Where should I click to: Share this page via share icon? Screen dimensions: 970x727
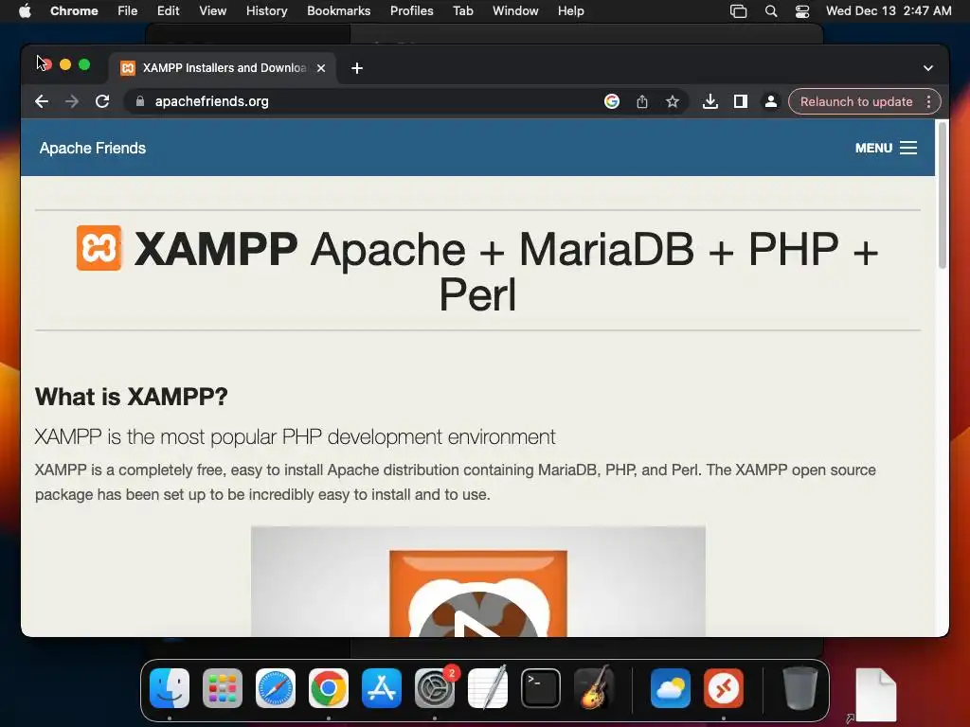click(x=642, y=101)
